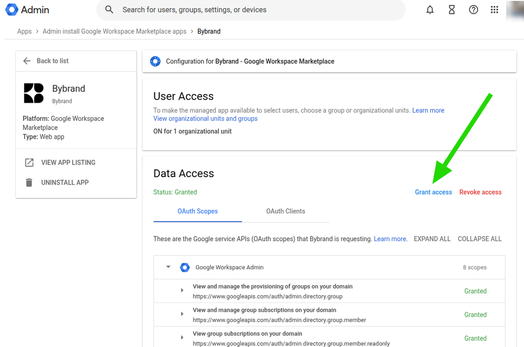Image resolution: width=524 pixels, height=347 pixels.
Task: Click the search magnifier icon
Action: (x=110, y=9)
